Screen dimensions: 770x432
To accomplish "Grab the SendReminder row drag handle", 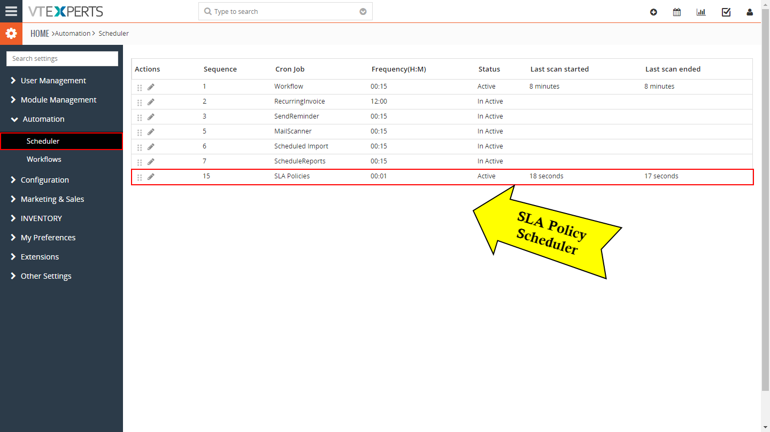I will point(140,117).
